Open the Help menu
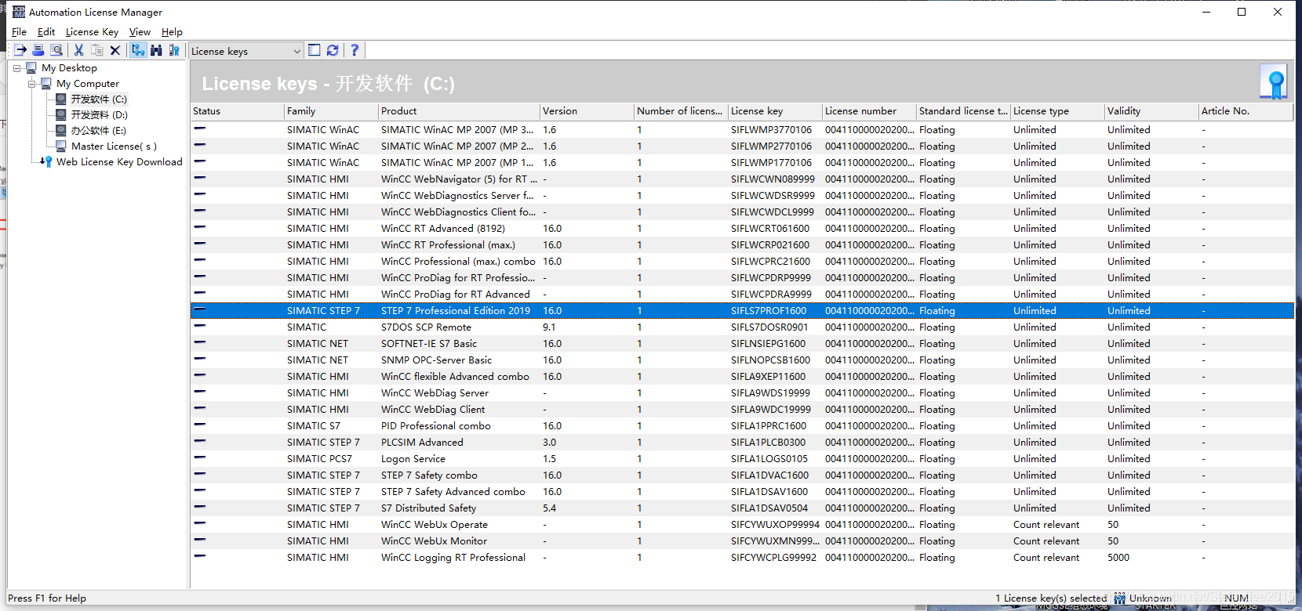 172,32
